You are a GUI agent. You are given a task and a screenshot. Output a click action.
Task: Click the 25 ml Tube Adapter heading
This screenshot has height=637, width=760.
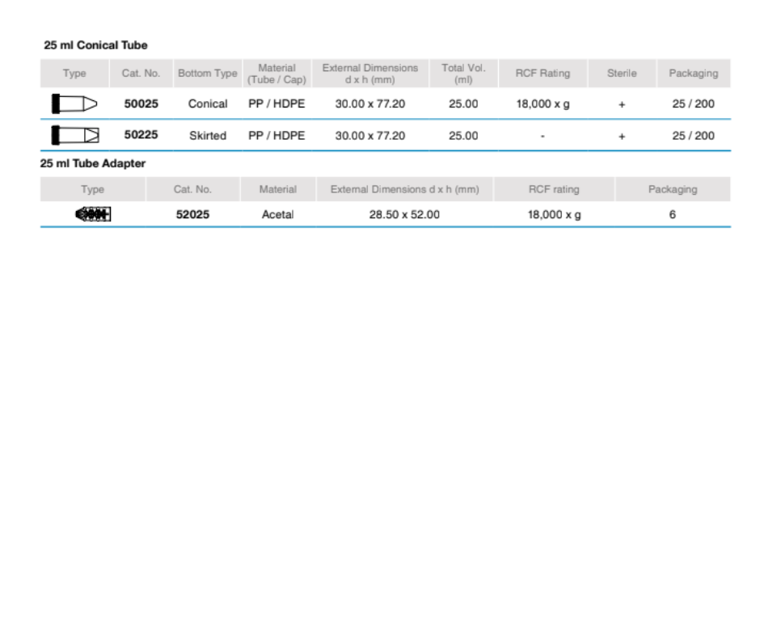click(93, 163)
